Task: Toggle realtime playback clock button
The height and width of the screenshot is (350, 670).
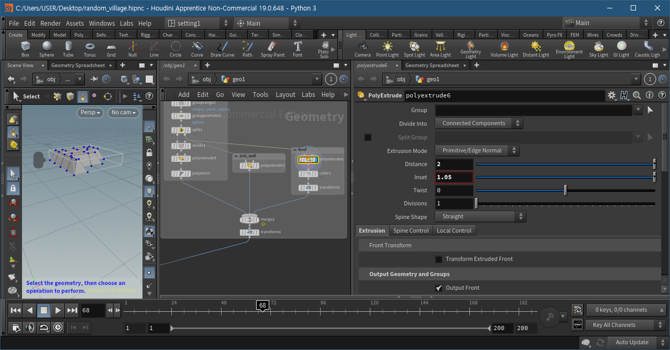Action: (x=58, y=327)
